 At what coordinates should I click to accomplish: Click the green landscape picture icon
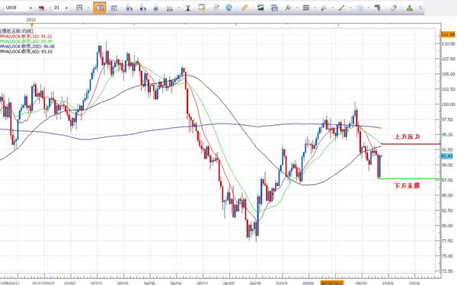pyautogui.click(x=260, y=8)
